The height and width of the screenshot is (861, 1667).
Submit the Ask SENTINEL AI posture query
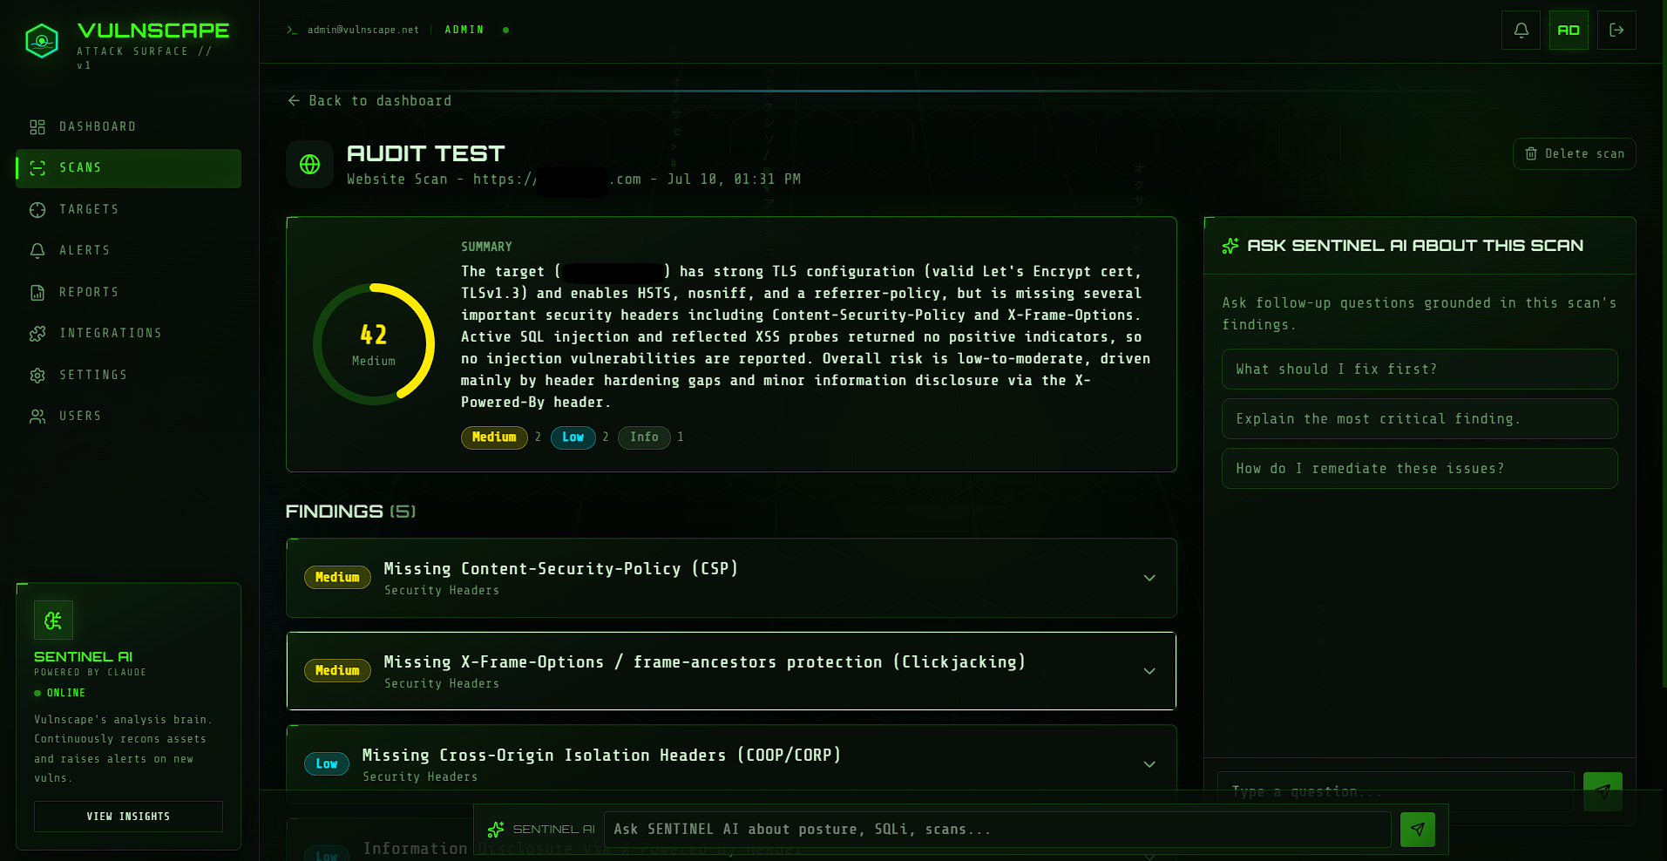coord(1418,830)
